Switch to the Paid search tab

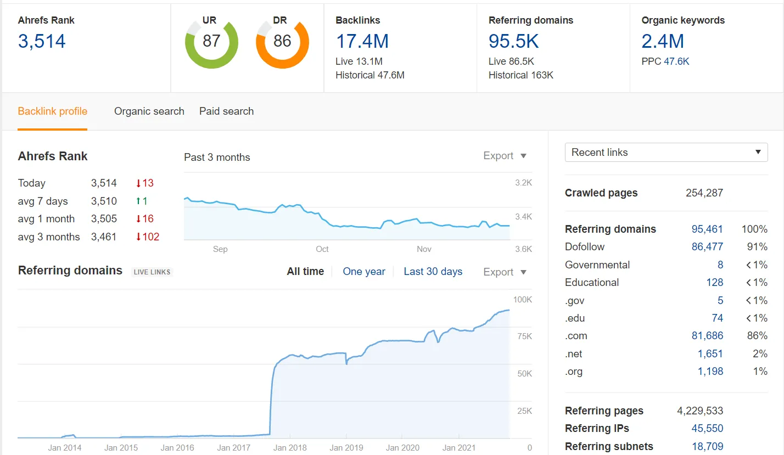(226, 111)
